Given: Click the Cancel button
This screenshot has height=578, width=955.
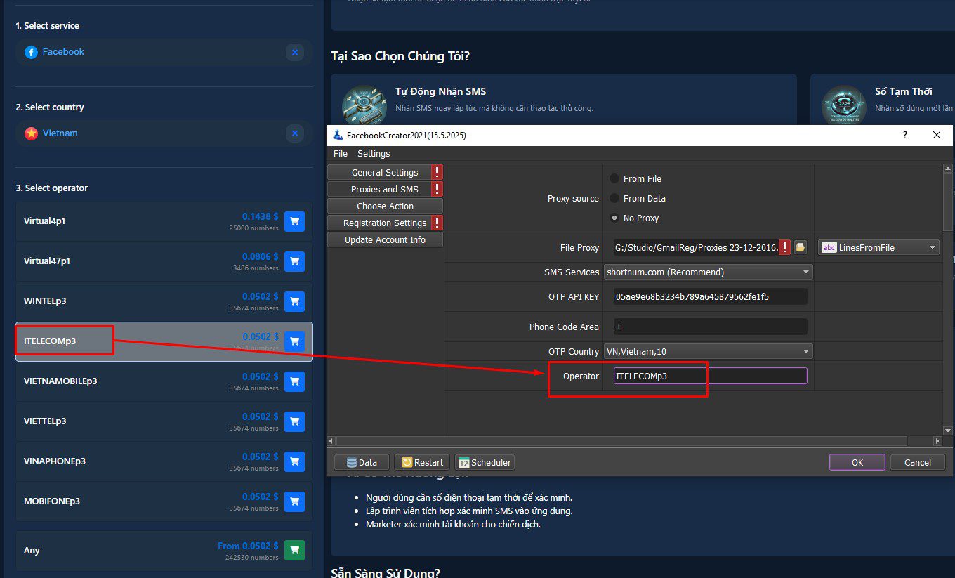Looking at the screenshot, I should 917,462.
